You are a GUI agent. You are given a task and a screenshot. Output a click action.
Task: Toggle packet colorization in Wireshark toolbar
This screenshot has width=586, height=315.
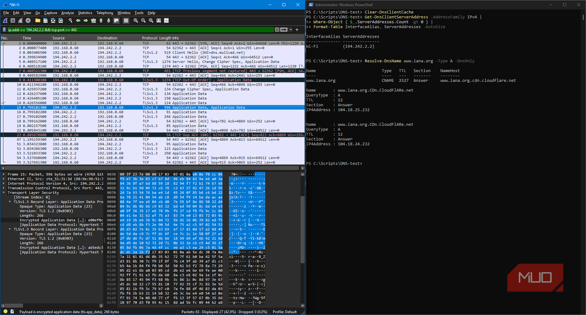(126, 21)
